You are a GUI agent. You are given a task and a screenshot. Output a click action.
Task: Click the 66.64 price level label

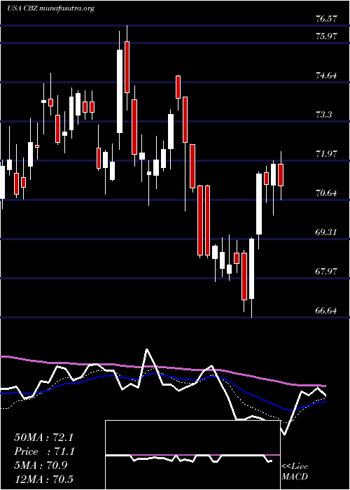pyautogui.click(x=326, y=311)
